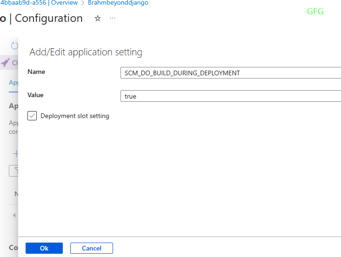Confirm the setting with the Ok button
The image size is (341, 257).
[44, 248]
